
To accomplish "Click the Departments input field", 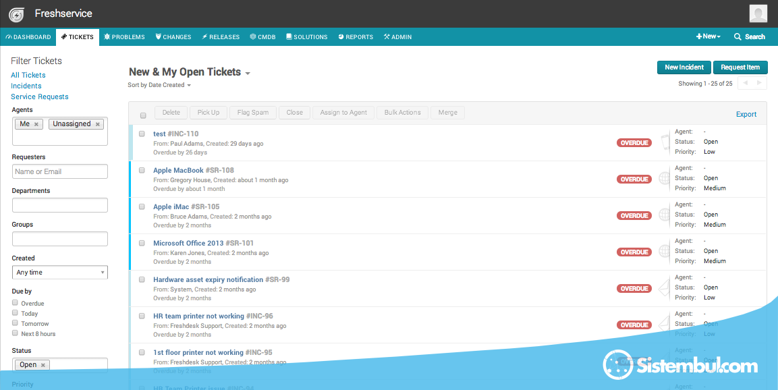I will (x=60, y=205).
